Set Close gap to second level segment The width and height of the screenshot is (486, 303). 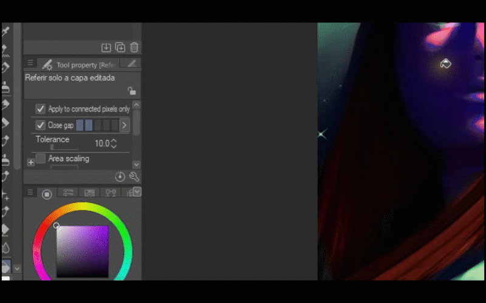coord(89,125)
